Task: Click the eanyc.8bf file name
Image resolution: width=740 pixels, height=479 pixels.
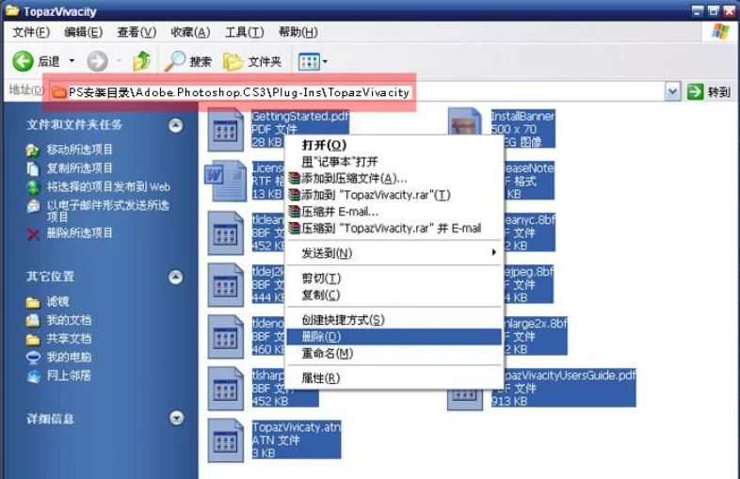Action: pos(530,219)
